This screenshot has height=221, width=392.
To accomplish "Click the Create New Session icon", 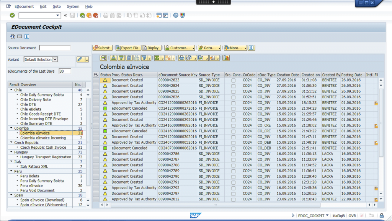I will click(x=159, y=15).
